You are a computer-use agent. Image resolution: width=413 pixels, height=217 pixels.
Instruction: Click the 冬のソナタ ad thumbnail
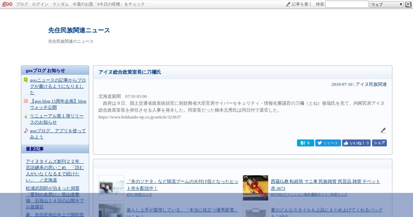111,188
